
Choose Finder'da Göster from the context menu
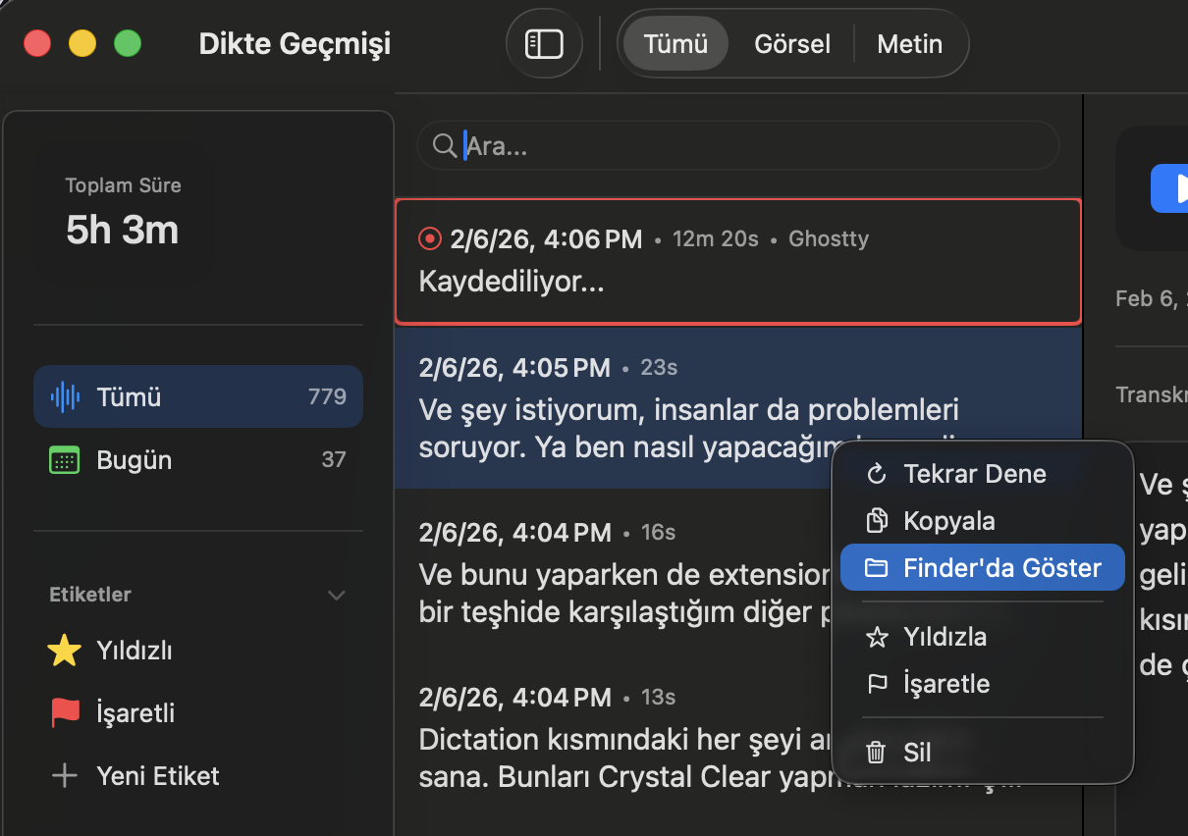[982, 567]
